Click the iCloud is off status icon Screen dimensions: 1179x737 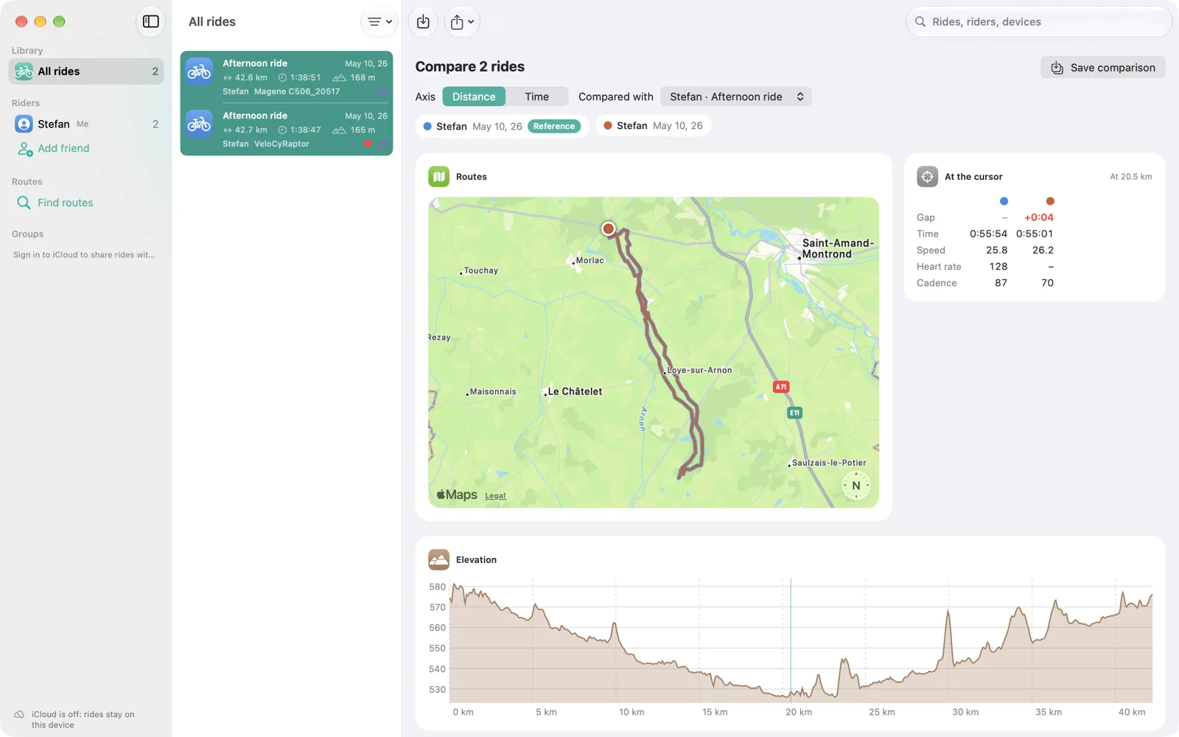pos(19,714)
